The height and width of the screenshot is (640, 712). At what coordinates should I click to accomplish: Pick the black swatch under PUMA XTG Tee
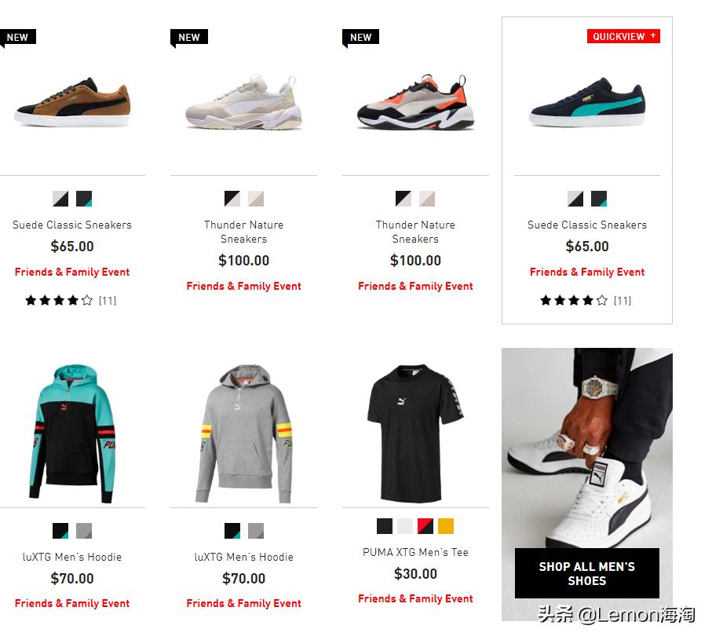[x=385, y=526]
